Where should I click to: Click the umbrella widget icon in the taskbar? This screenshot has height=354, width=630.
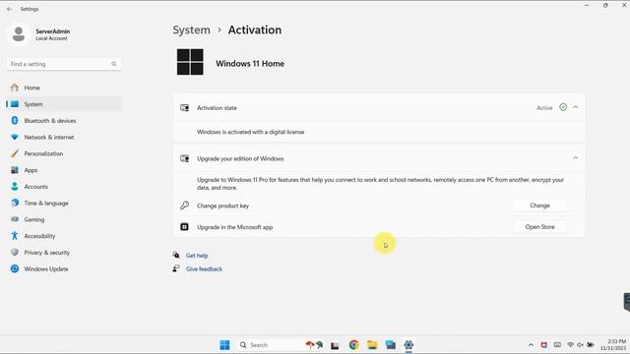(314, 345)
